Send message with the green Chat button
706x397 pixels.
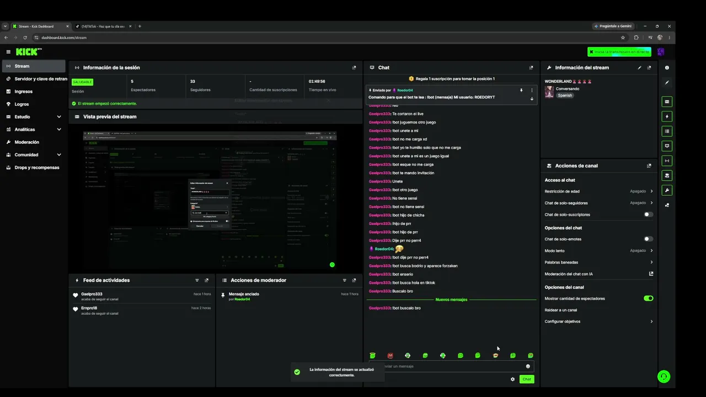tap(527, 379)
